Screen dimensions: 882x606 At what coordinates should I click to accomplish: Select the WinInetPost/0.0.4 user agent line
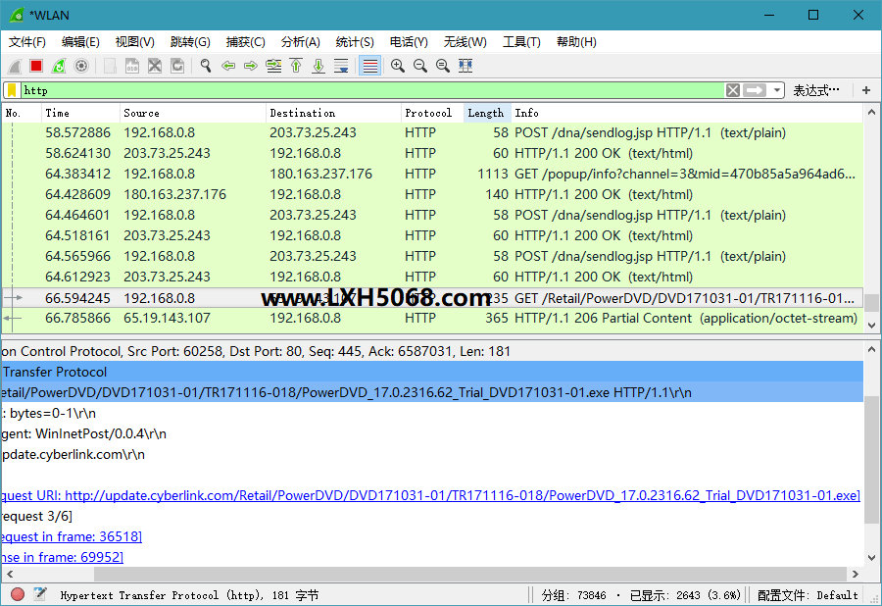click(x=432, y=433)
